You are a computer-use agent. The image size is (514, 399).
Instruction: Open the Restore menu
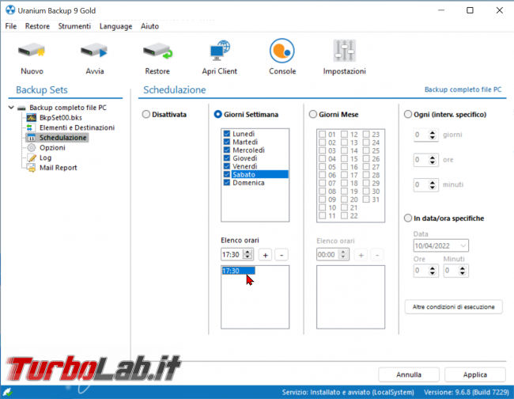coord(37,26)
